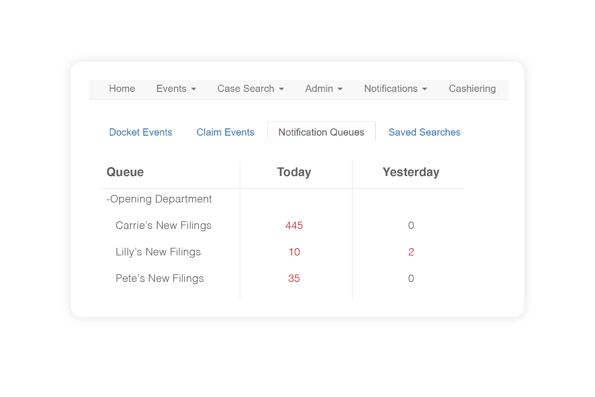Click Carrie's today count of 445
Screen dimensions: 595x397
294,226
